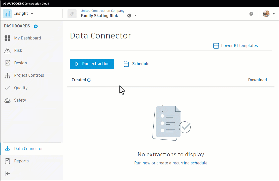Open My Dashboard from the sidebar icon
The height and width of the screenshot is (181, 279).
click(x=7, y=38)
